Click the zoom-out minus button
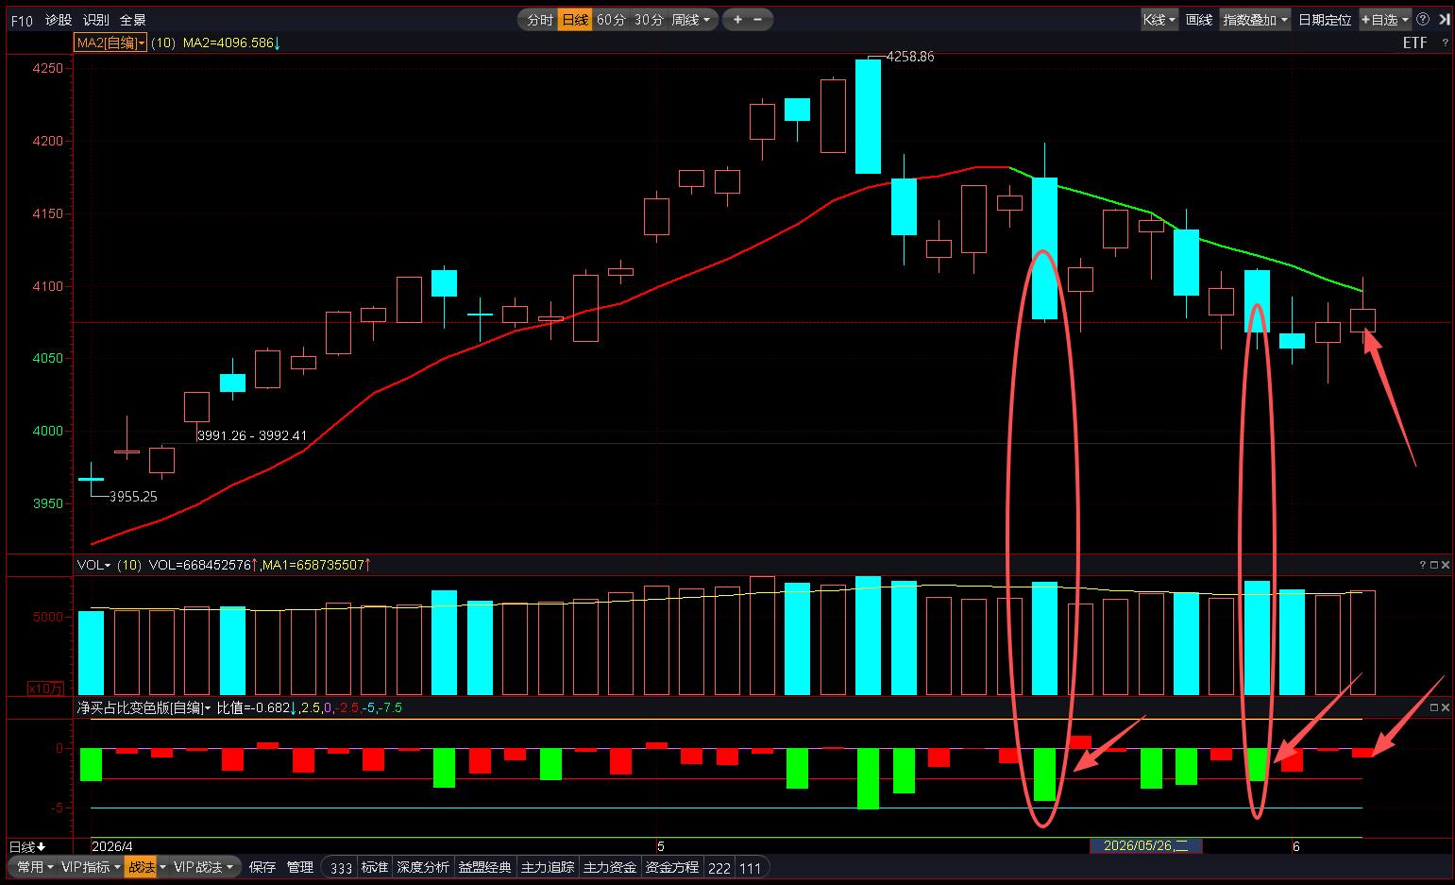 click(x=758, y=19)
